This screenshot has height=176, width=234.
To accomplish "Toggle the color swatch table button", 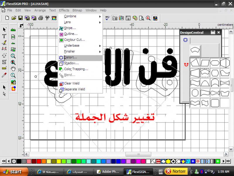I will [x=155, y=18].
